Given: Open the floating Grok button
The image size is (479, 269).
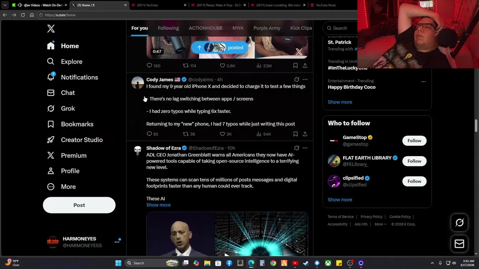Looking at the screenshot, I should coord(459,223).
